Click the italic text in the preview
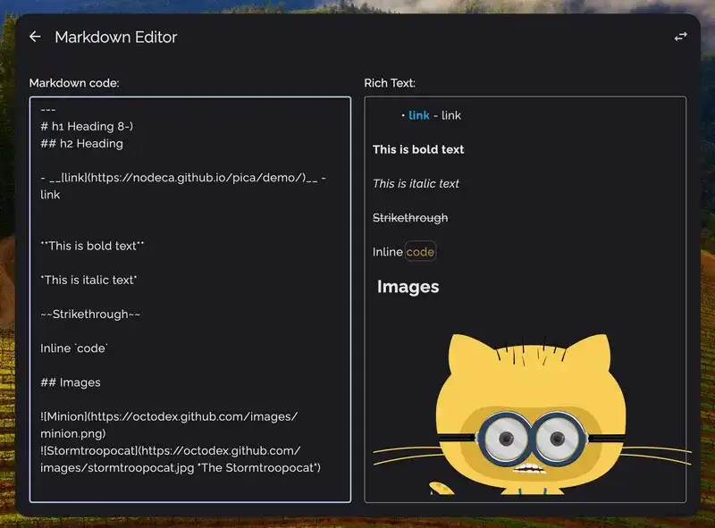 [416, 183]
